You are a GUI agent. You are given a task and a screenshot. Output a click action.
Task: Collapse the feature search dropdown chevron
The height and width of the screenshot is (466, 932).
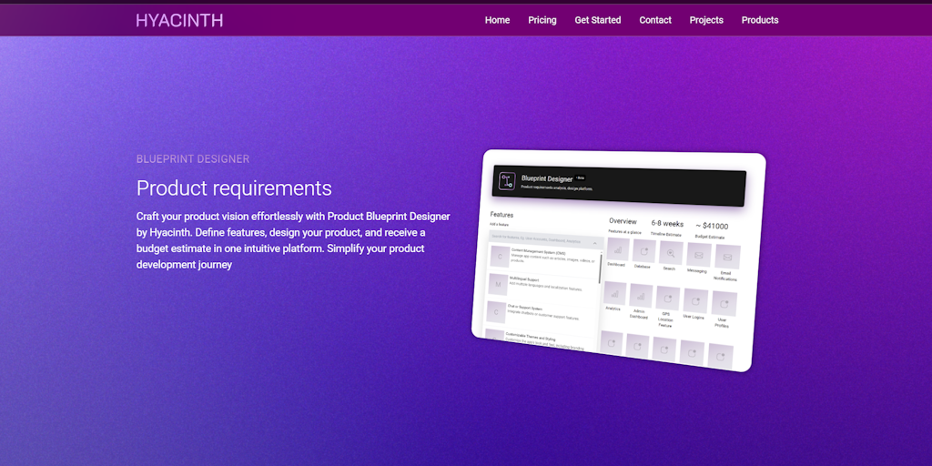point(595,243)
